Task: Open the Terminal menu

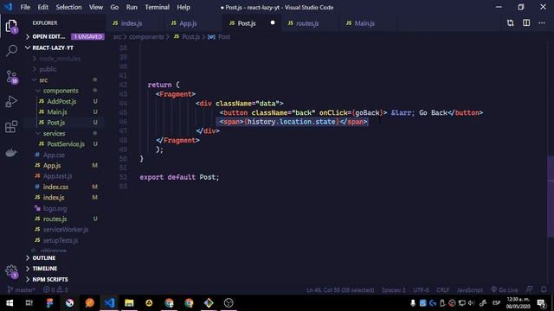Action: [x=157, y=7]
